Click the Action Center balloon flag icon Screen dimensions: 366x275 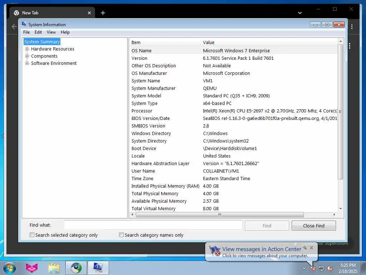click(x=215, y=251)
